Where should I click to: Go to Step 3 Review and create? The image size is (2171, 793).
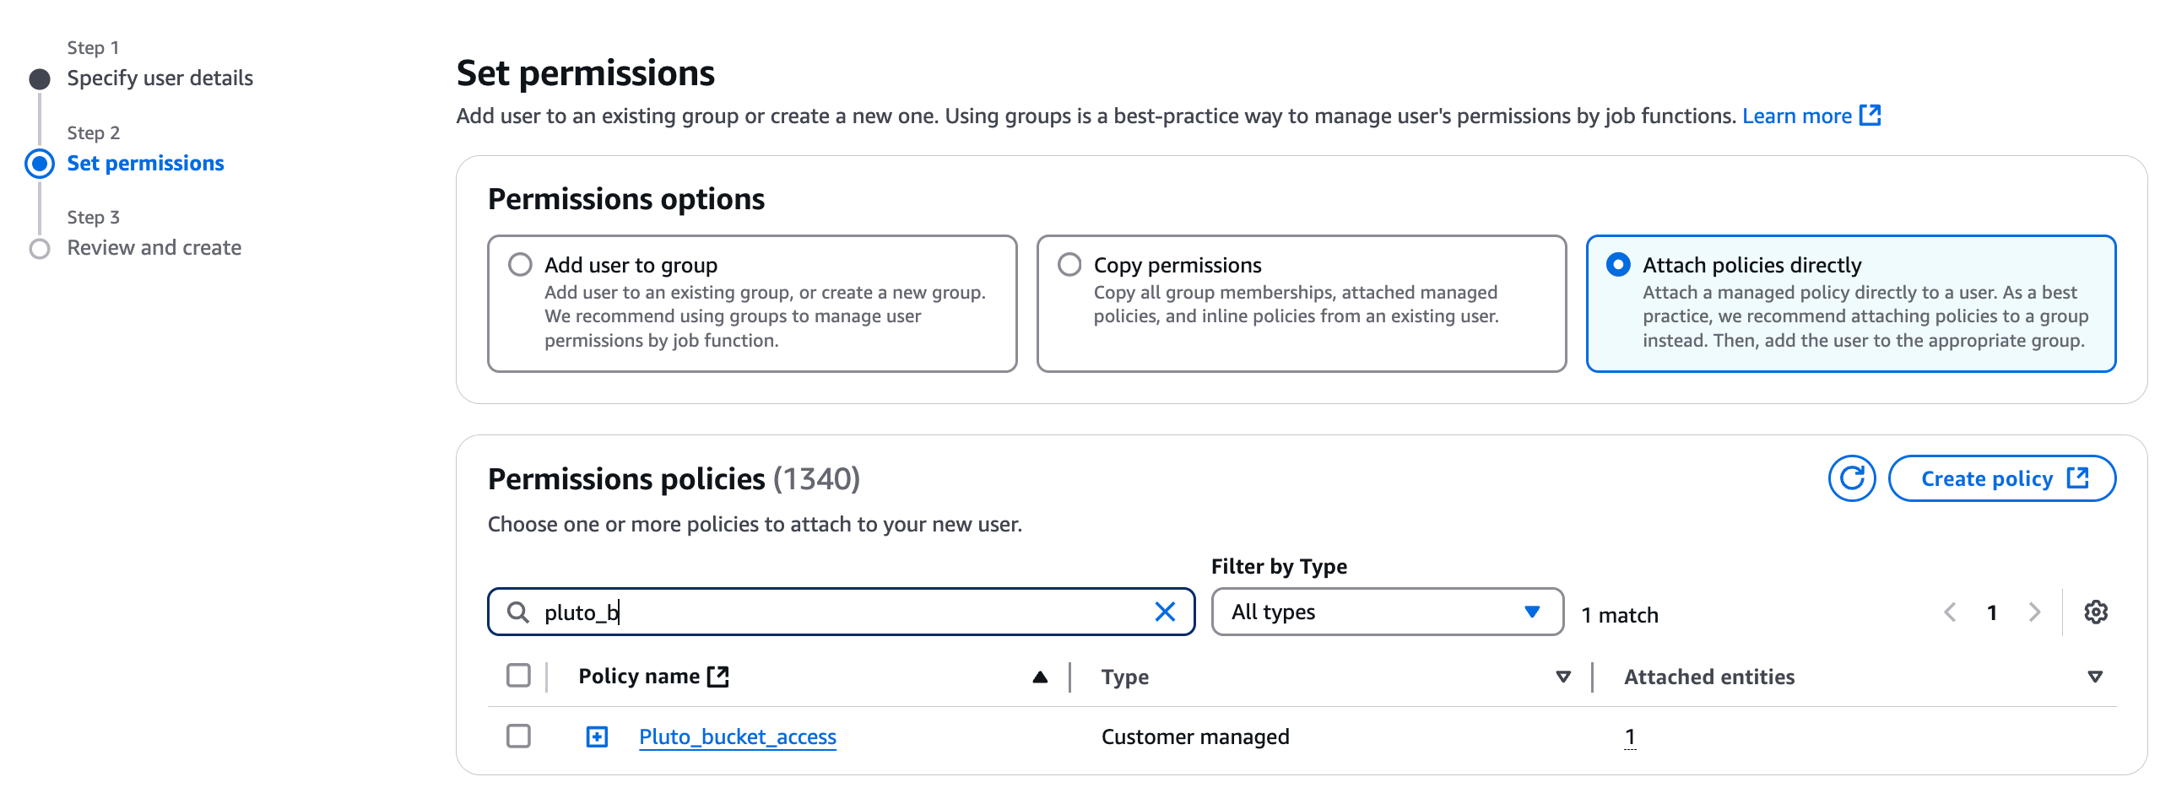coord(154,248)
